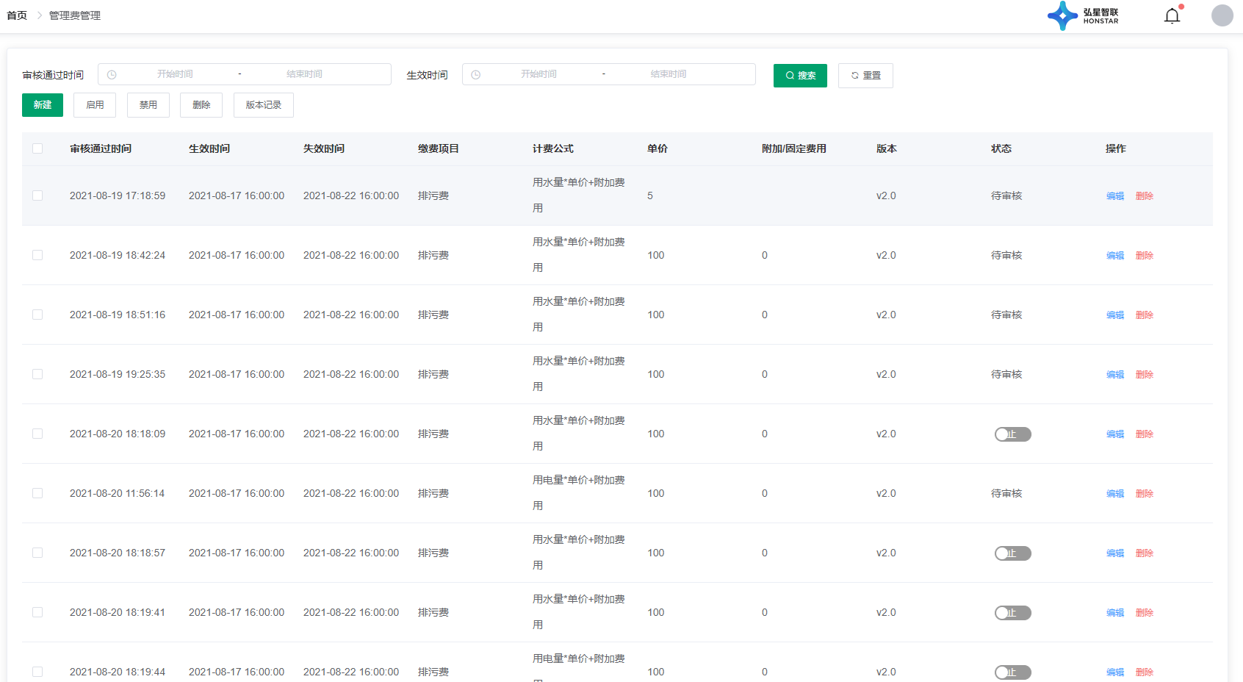Click 删除 link for row 2021-08-19 19:25:35

tap(1144, 375)
